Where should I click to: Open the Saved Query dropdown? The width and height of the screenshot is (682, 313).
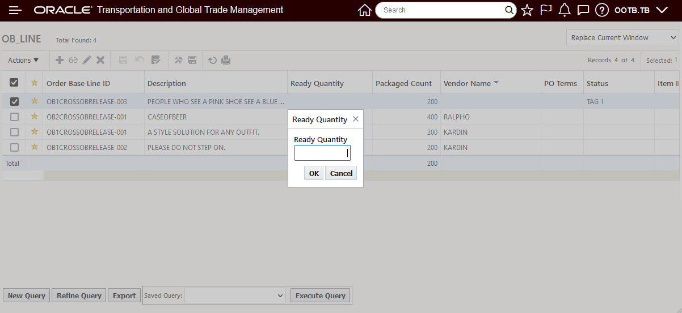pos(235,295)
